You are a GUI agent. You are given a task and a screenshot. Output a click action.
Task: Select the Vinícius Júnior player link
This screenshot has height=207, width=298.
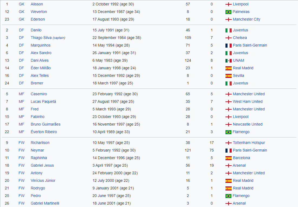pyautogui.click(x=43, y=180)
